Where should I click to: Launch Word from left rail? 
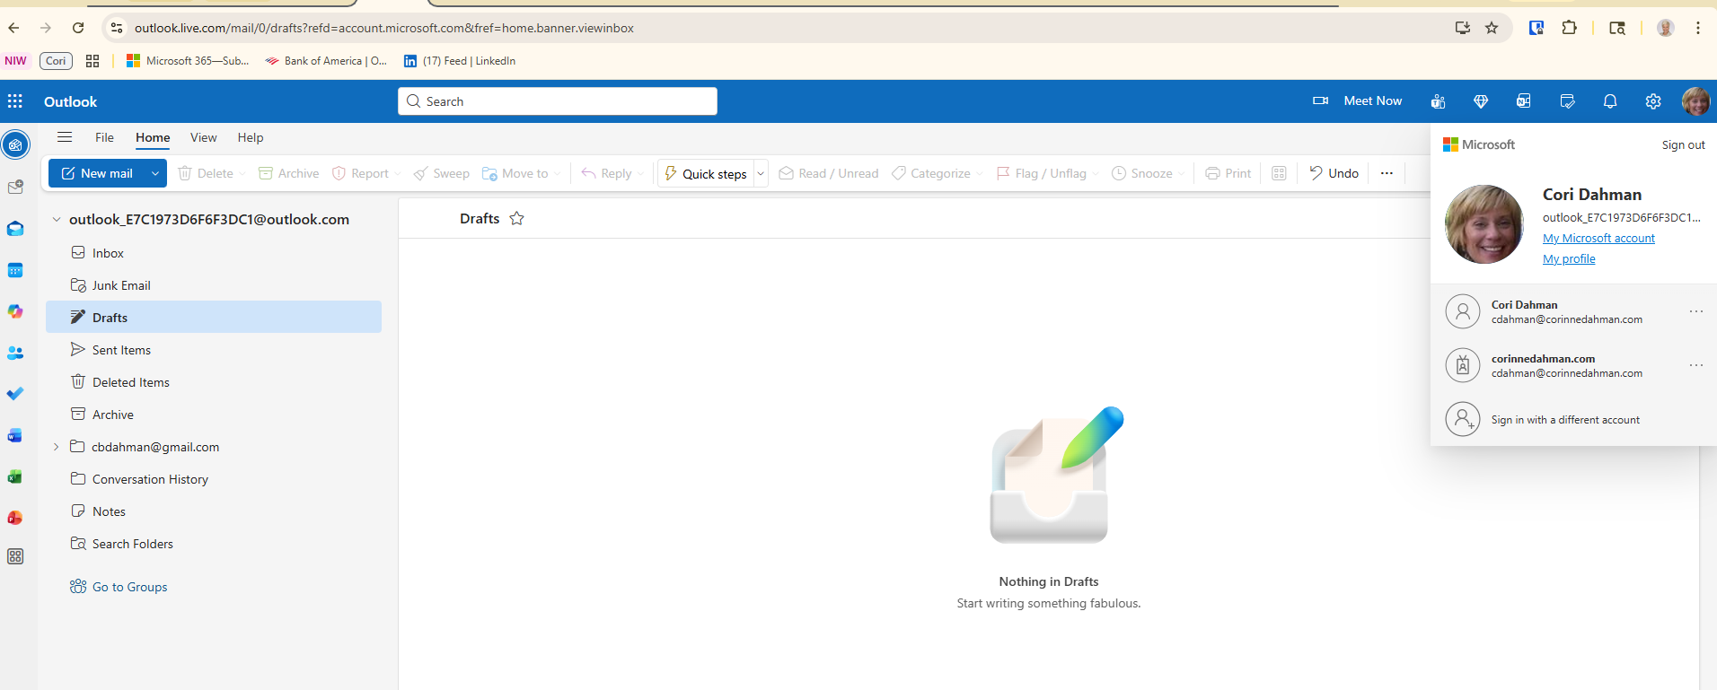15,435
